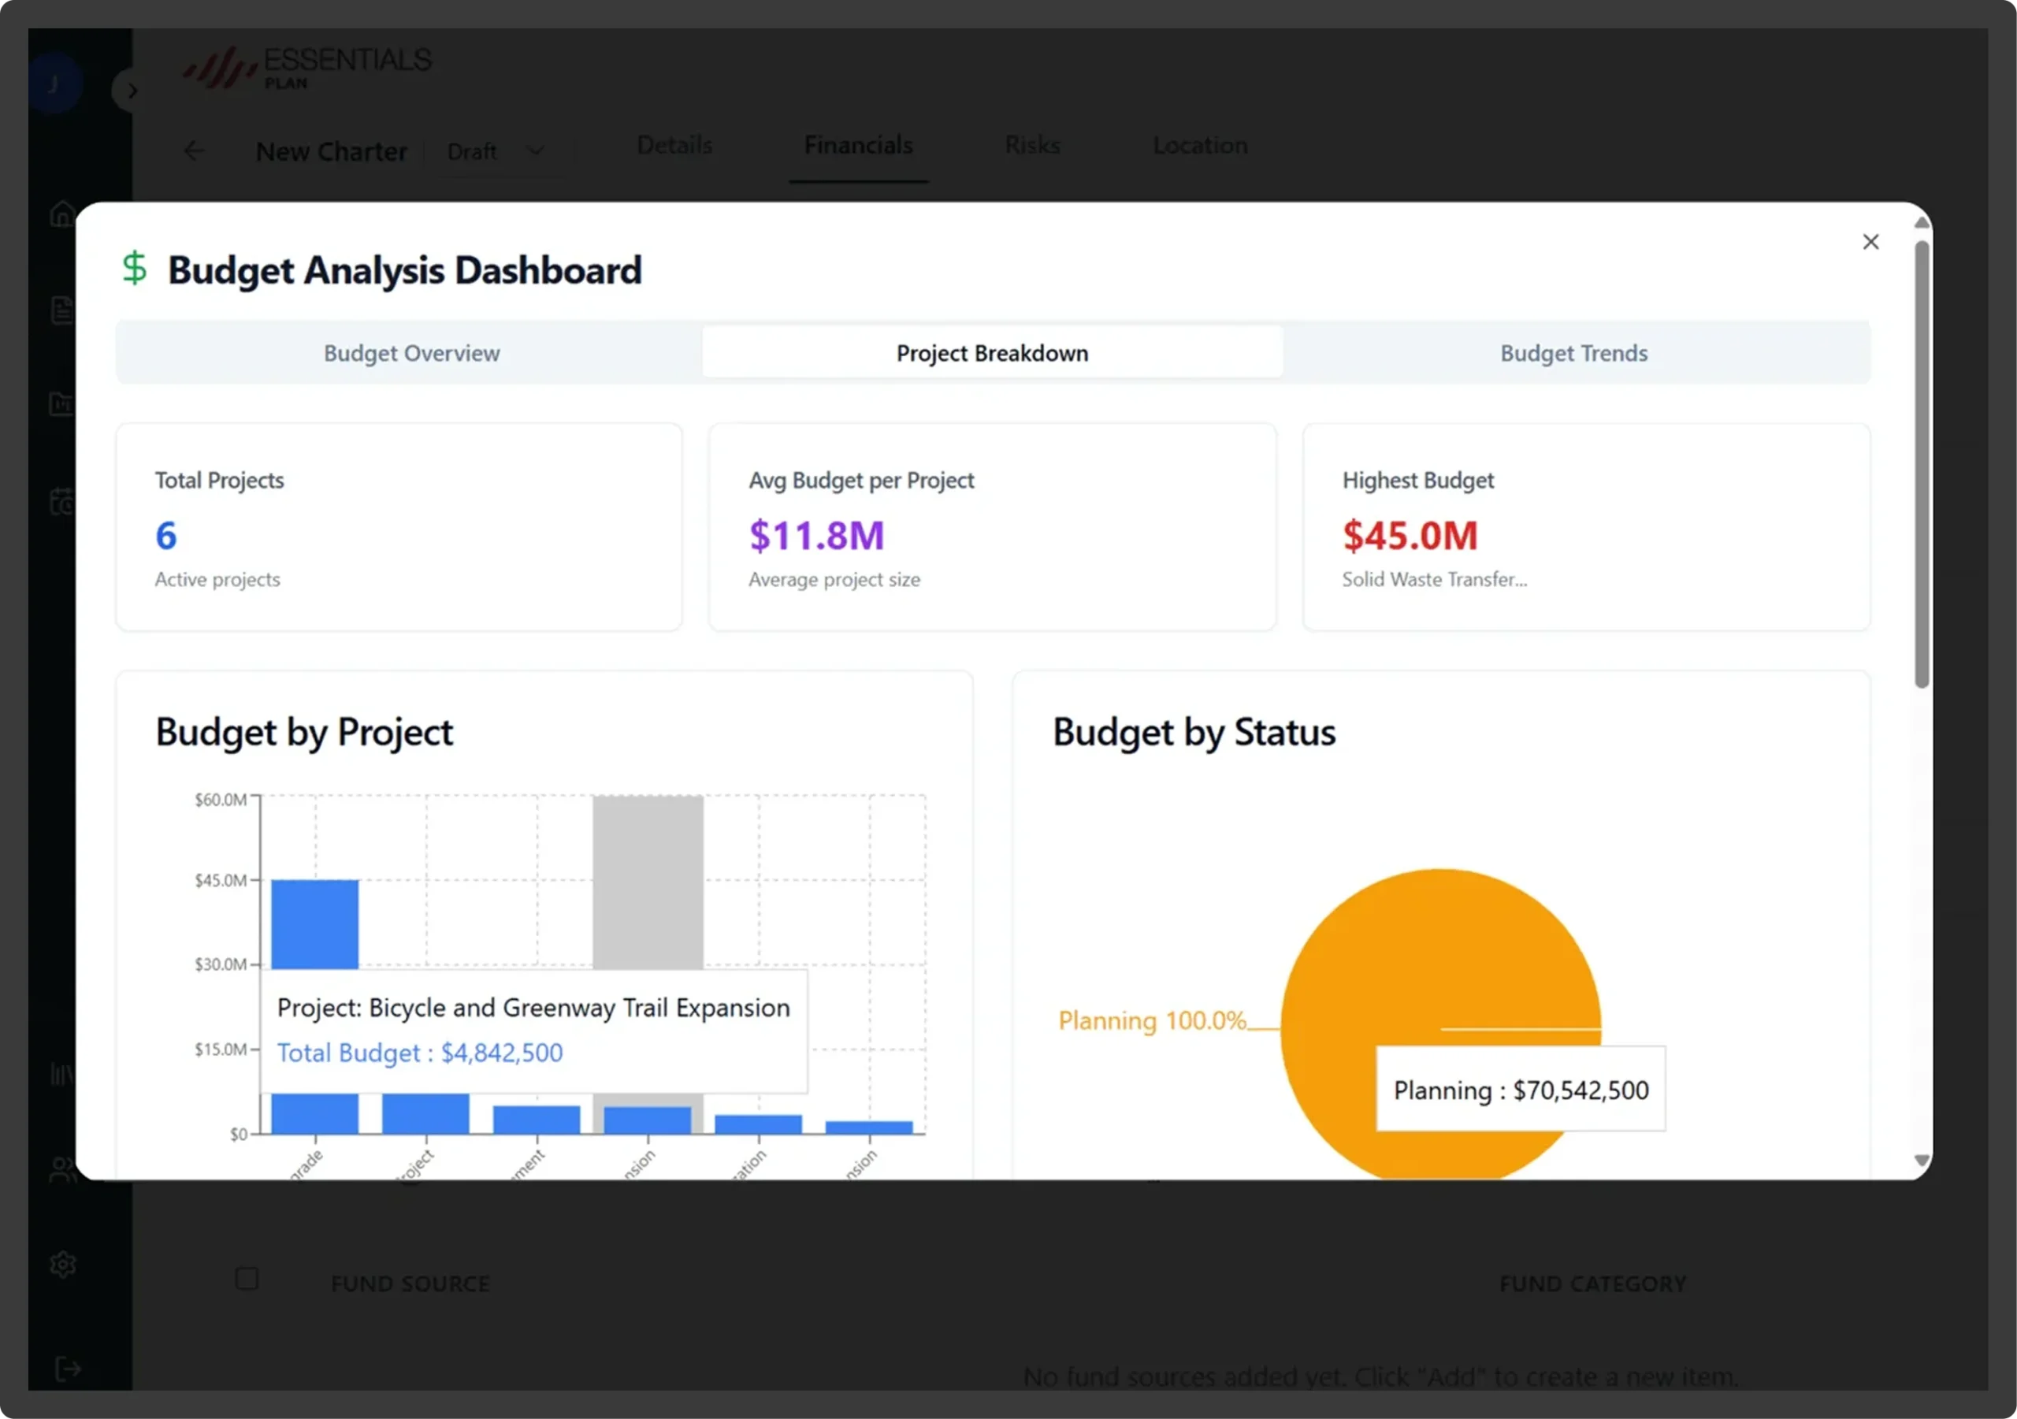Close the Budget Analysis Dashboard dialog
The height and width of the screenshot is (1419, 2017).
[1870, 242]
